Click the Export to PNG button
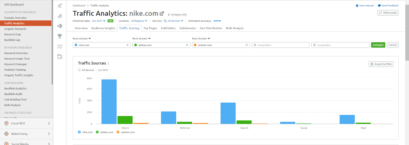409x145 pixels. point(381,64)
